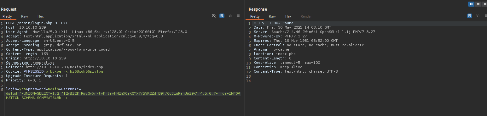Toggle word wrap icon in Request pane
The width and height of the screenshot is (487, 116).
click(x=222, y=15)
